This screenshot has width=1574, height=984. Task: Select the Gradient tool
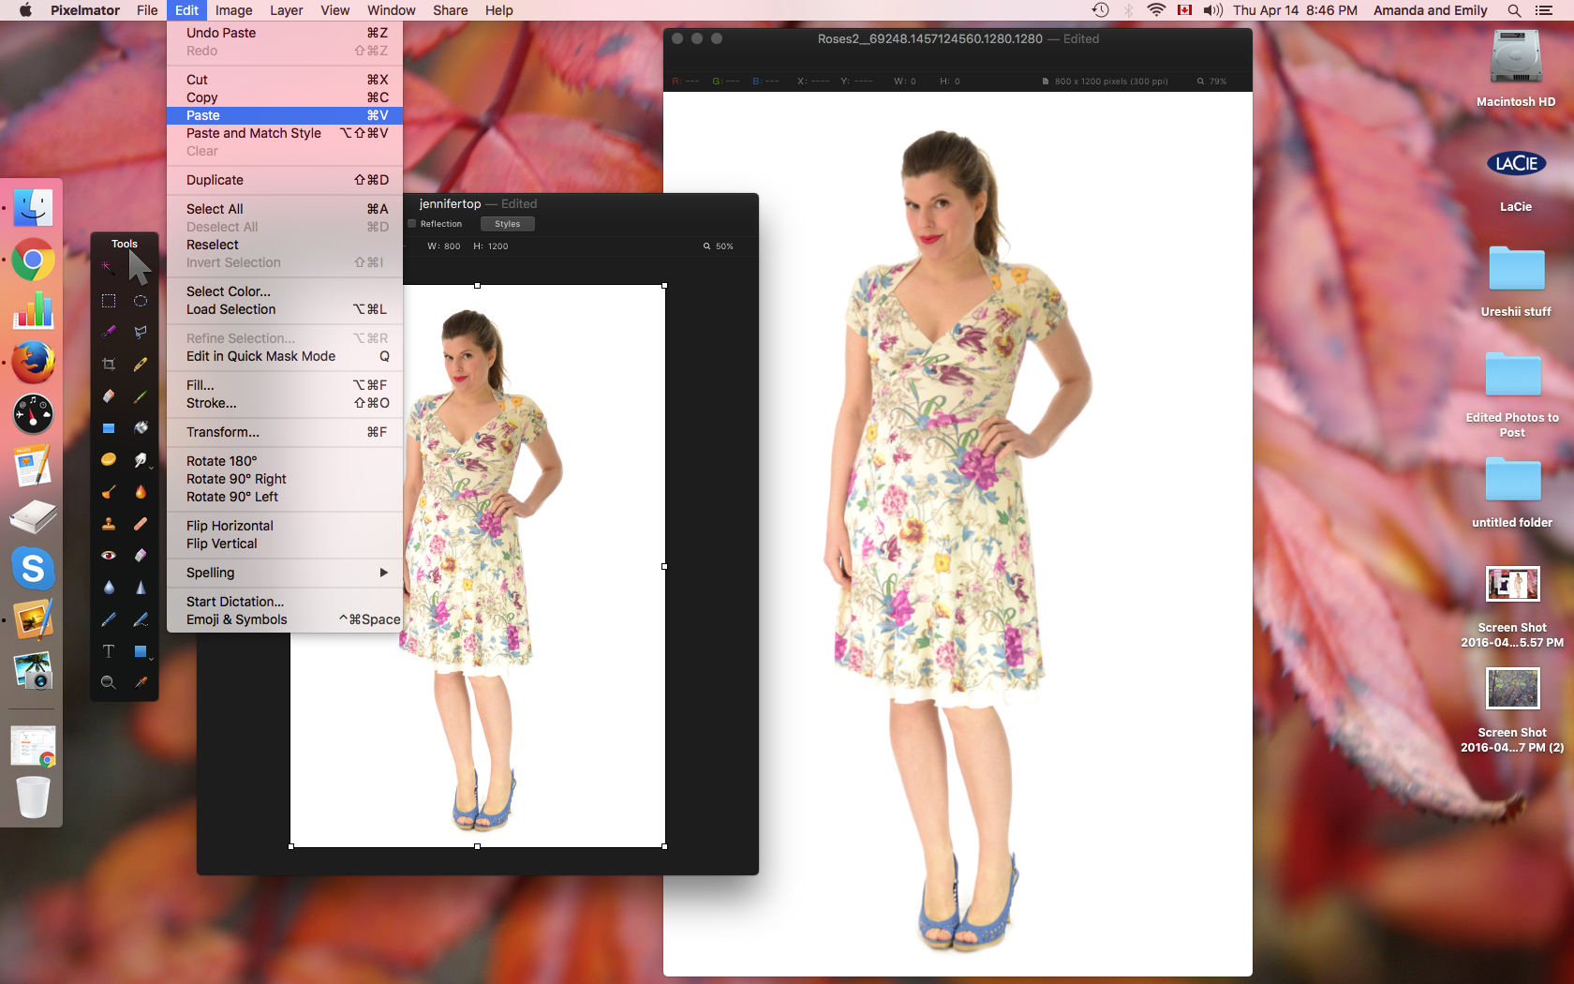(109, 428)
